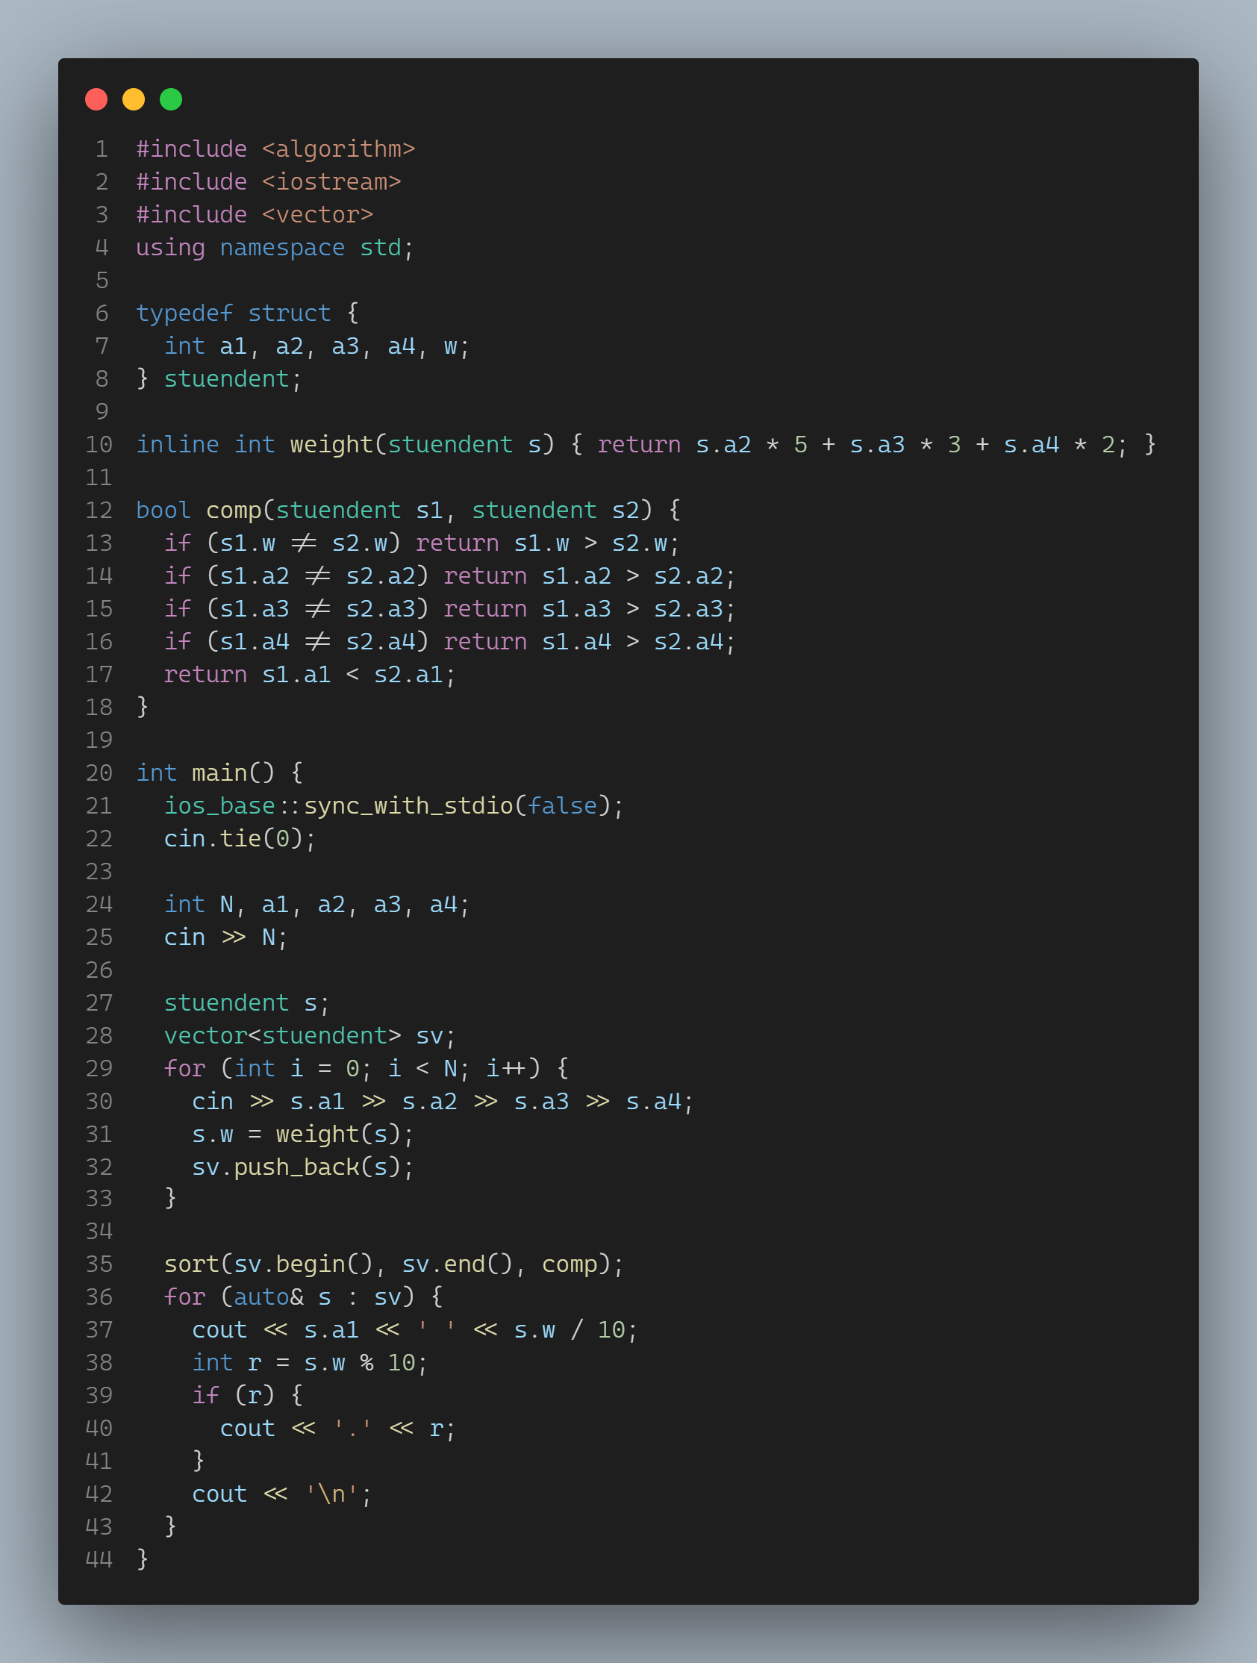Click the sort call on line 35

(x=191, y=1264)
